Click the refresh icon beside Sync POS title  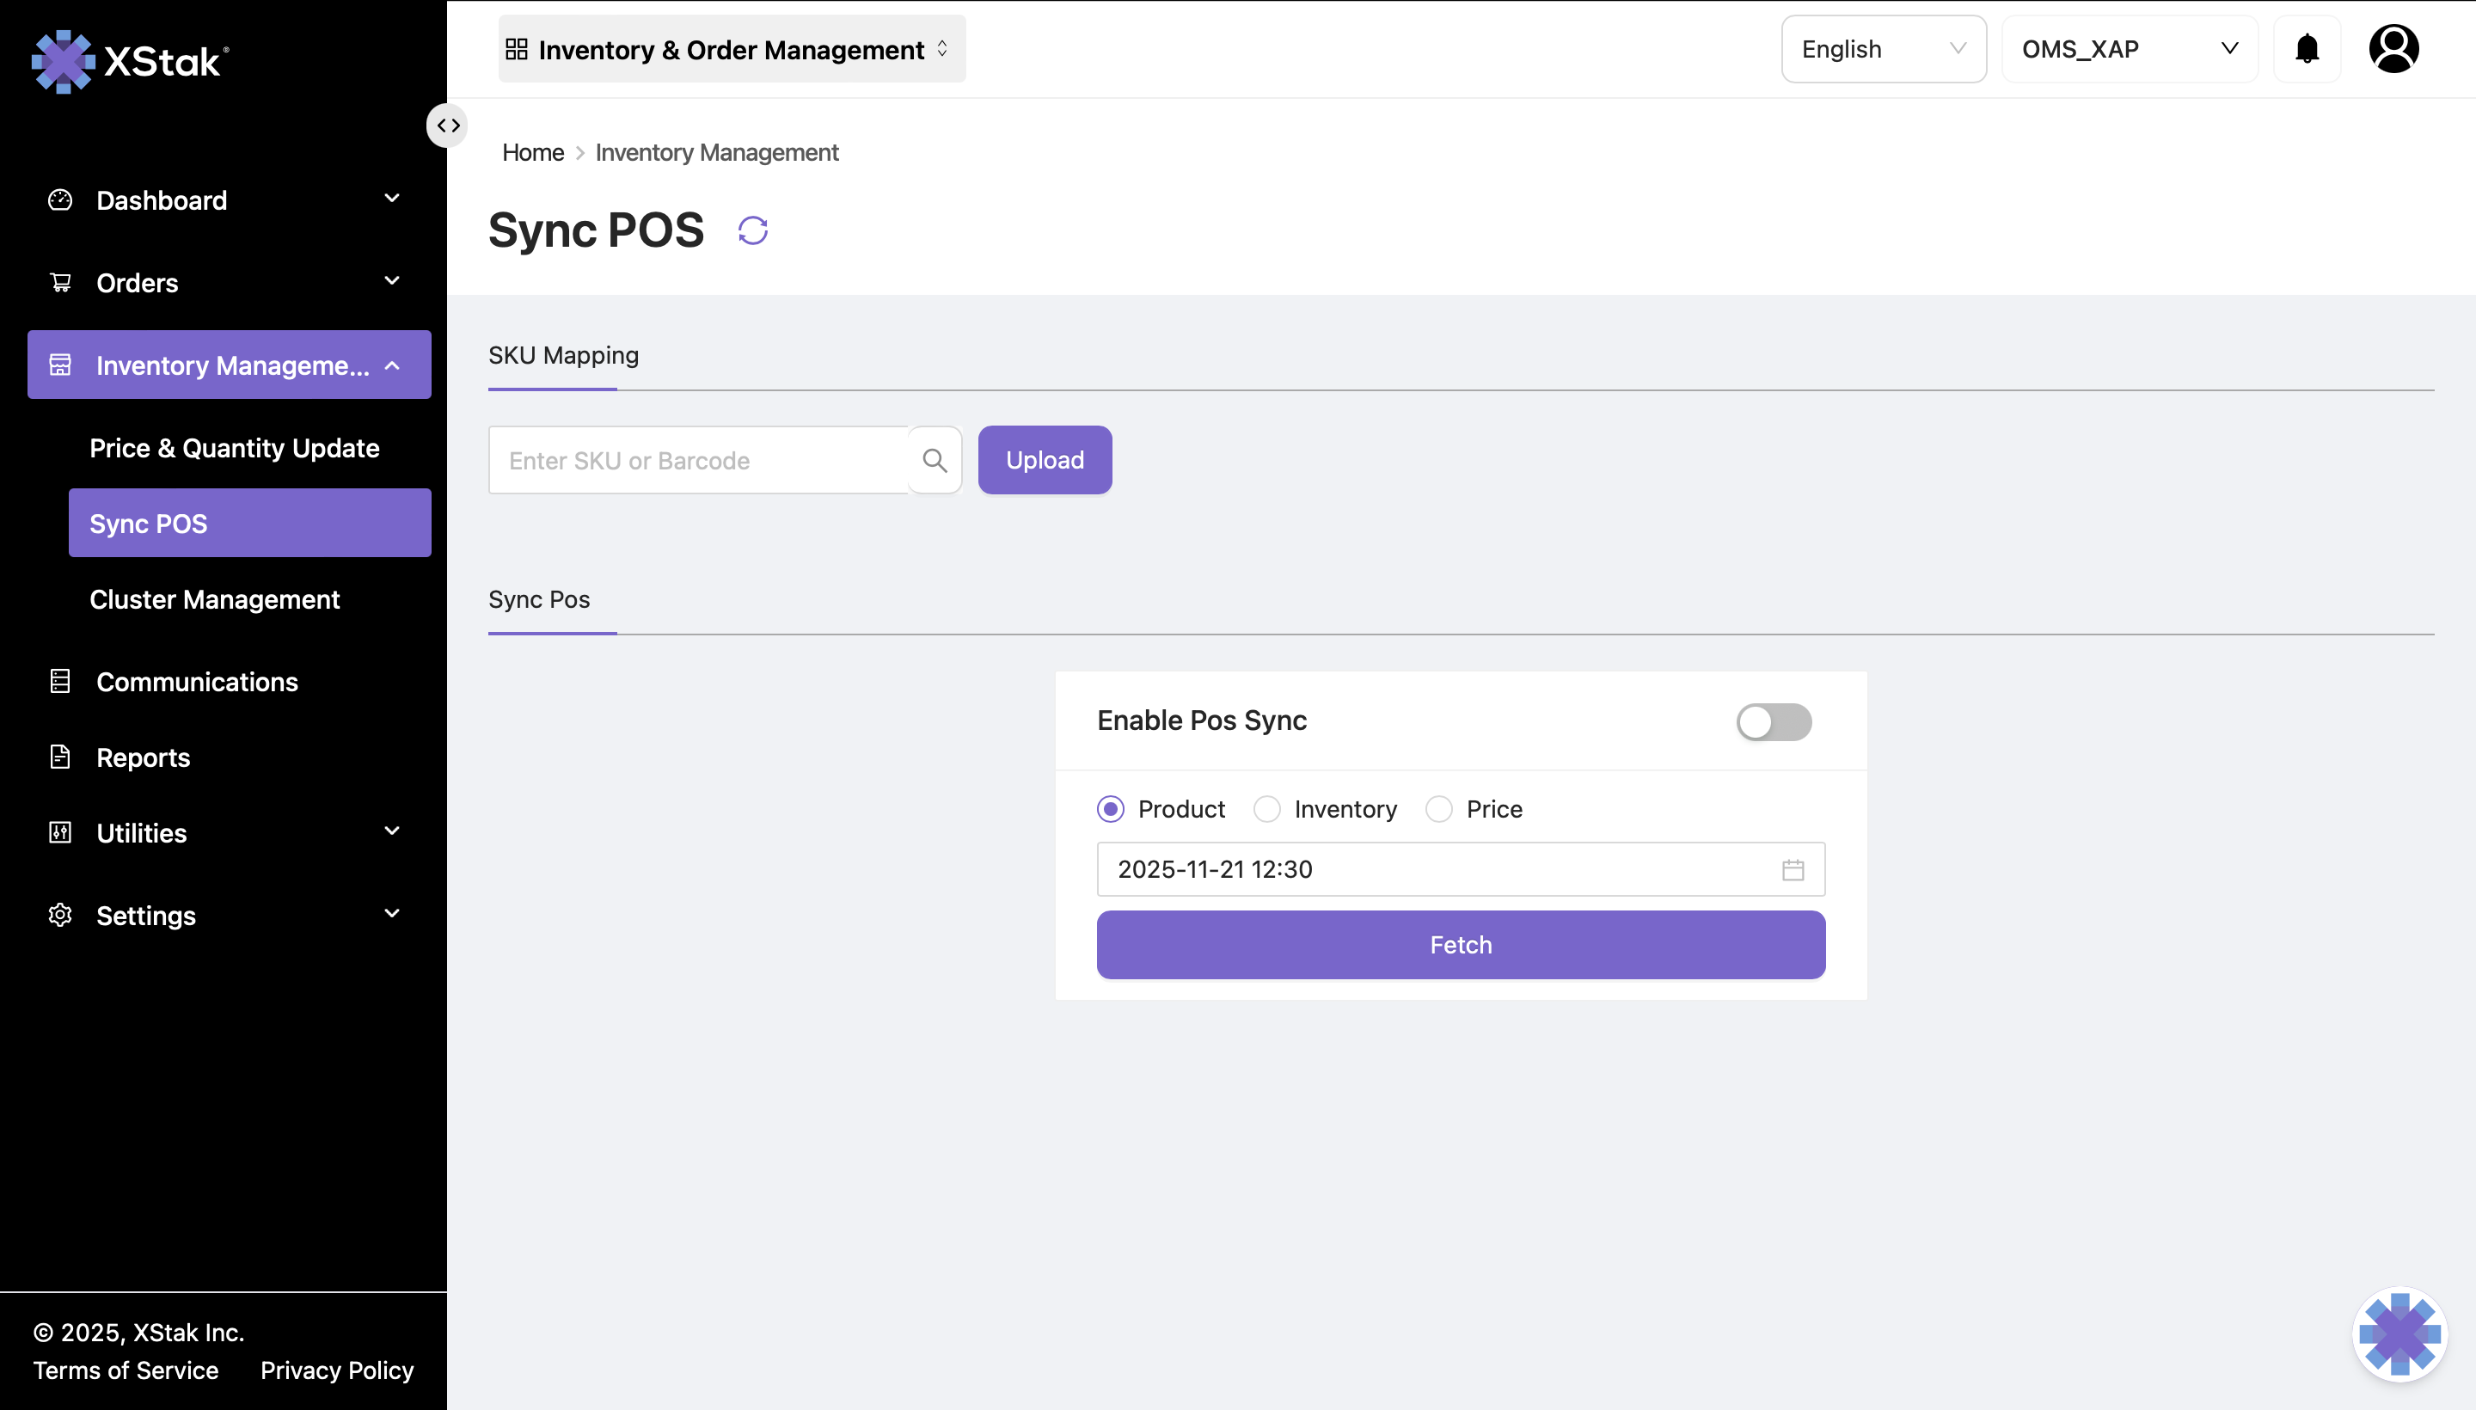(x=752, y=230)
